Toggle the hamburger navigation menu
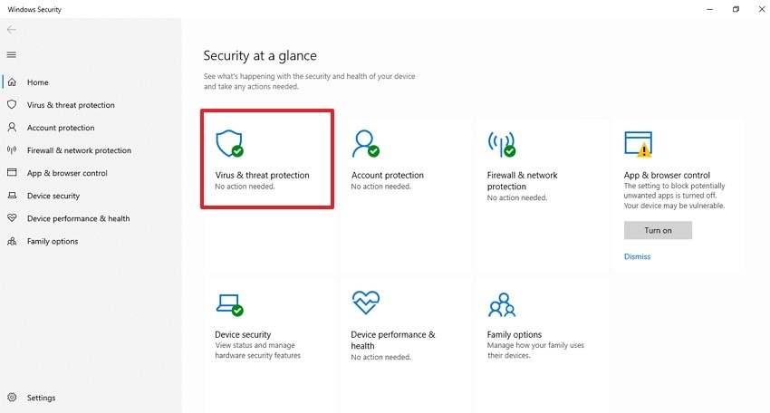Viewport: 770px width, 413px height. [12, 54]
